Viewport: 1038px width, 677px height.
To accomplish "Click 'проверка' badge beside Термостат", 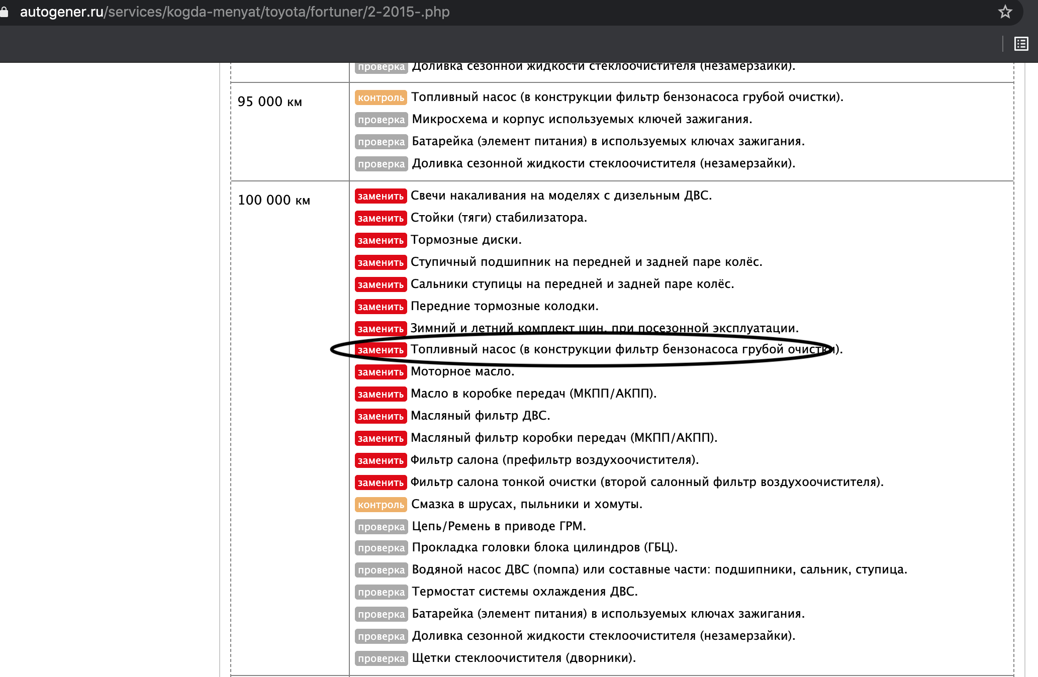I will pyautogui.click(x=381, y=592).
